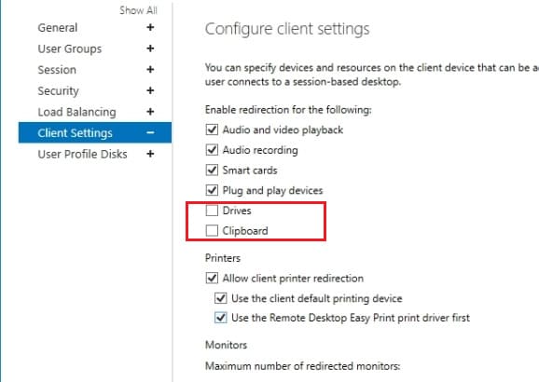This screenshot has height=382, width=539.
Task: Expand User Groups with its plus icon
Action: click(150, 48)
